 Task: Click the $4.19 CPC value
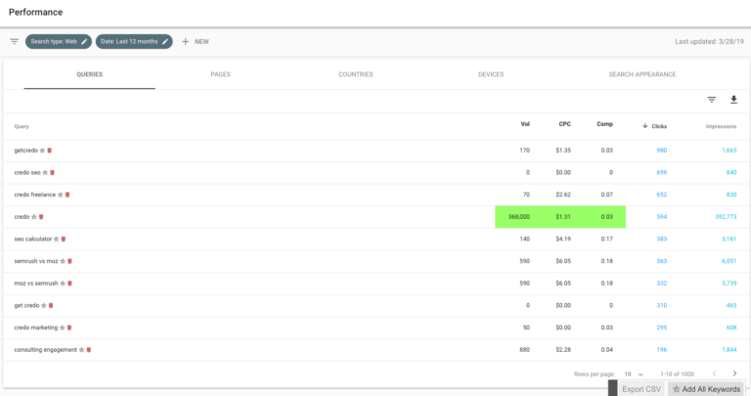coord(563,239)
